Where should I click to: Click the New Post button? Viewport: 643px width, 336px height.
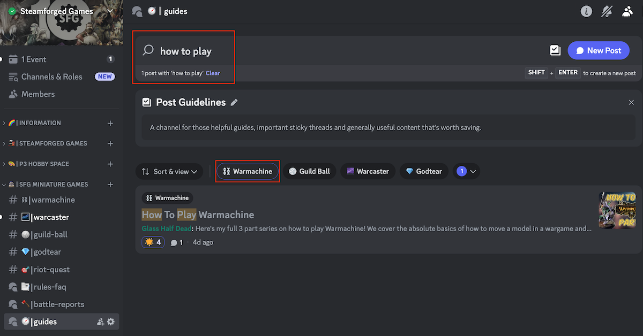pos(598,50)
